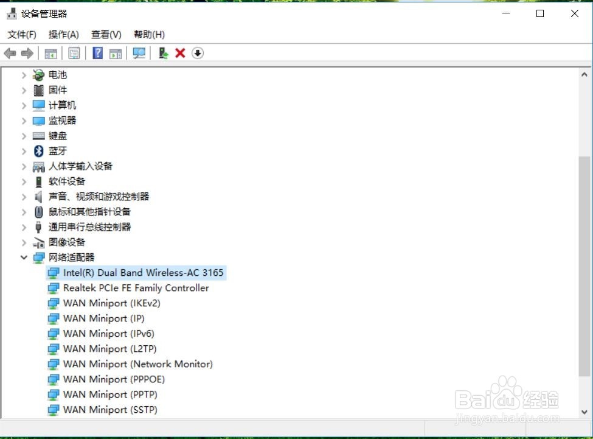
Task: Open the 查看(V) menu
Action: 106,34
